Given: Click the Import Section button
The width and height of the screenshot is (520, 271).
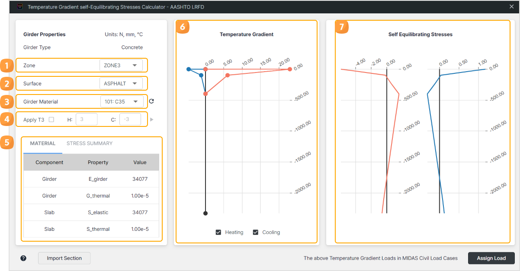Looking at the screenshot, I should (64, 258).
